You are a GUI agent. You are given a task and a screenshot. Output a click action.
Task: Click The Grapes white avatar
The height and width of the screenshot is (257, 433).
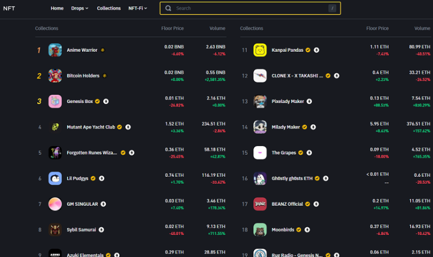pyautogui.click(x=260, y=152)
